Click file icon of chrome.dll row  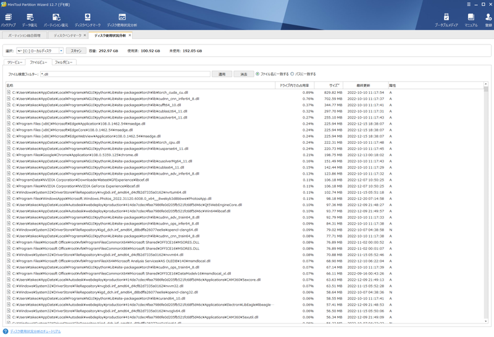[9, 155]
